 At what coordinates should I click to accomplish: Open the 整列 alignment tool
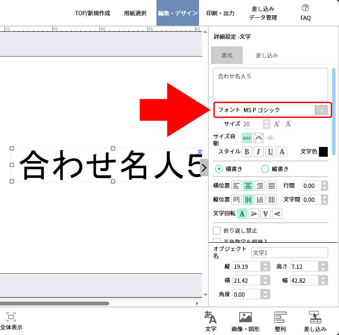pyautogui.click(x=280, y=322)
